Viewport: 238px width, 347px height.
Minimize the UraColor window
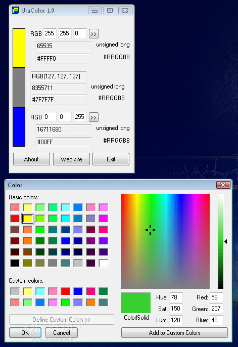point(95,11)
